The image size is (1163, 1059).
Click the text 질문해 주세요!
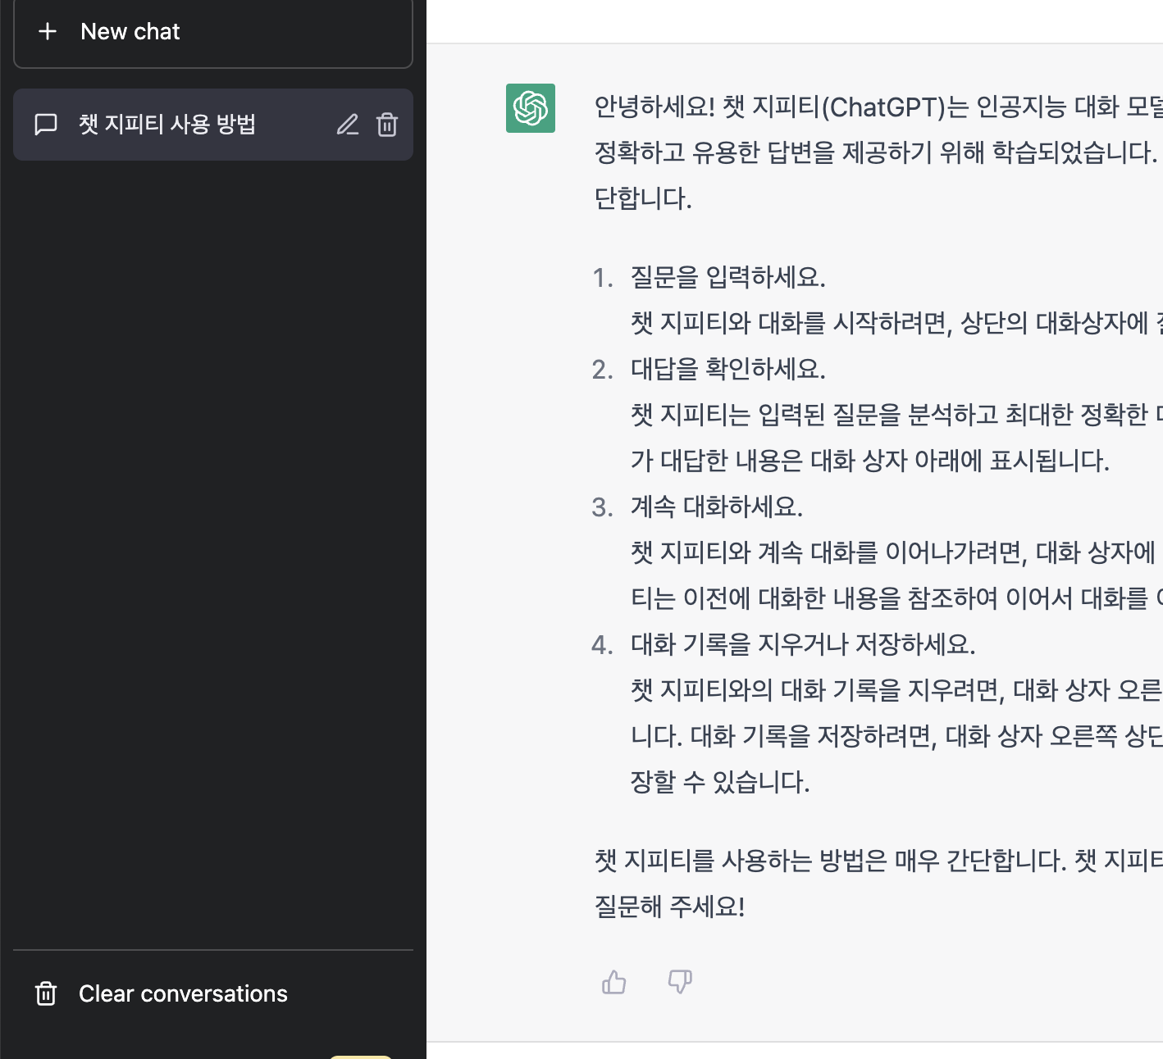tap(669, 907)
